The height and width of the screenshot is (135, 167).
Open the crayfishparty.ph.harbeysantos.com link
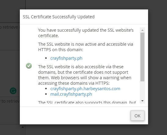(x=85, y=89)
